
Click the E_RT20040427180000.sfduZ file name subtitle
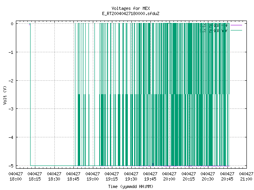131,13
